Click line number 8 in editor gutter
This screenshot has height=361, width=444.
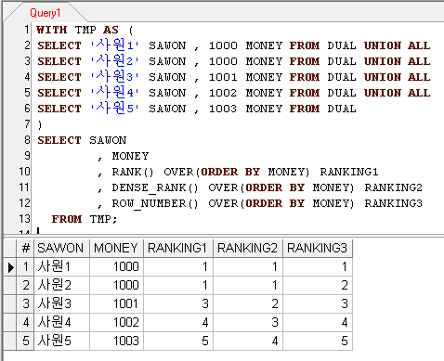(x=27, y=140)
